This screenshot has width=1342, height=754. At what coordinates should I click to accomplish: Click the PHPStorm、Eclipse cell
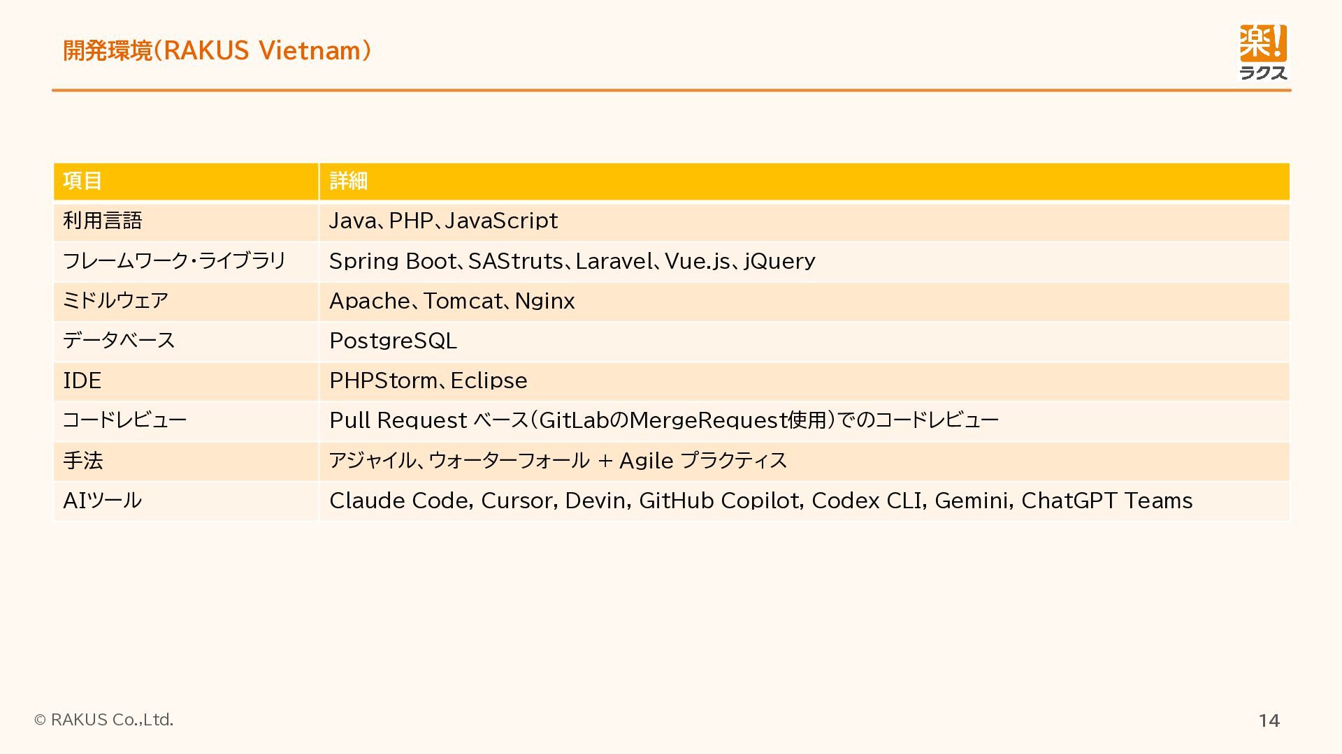coord(428,380)
